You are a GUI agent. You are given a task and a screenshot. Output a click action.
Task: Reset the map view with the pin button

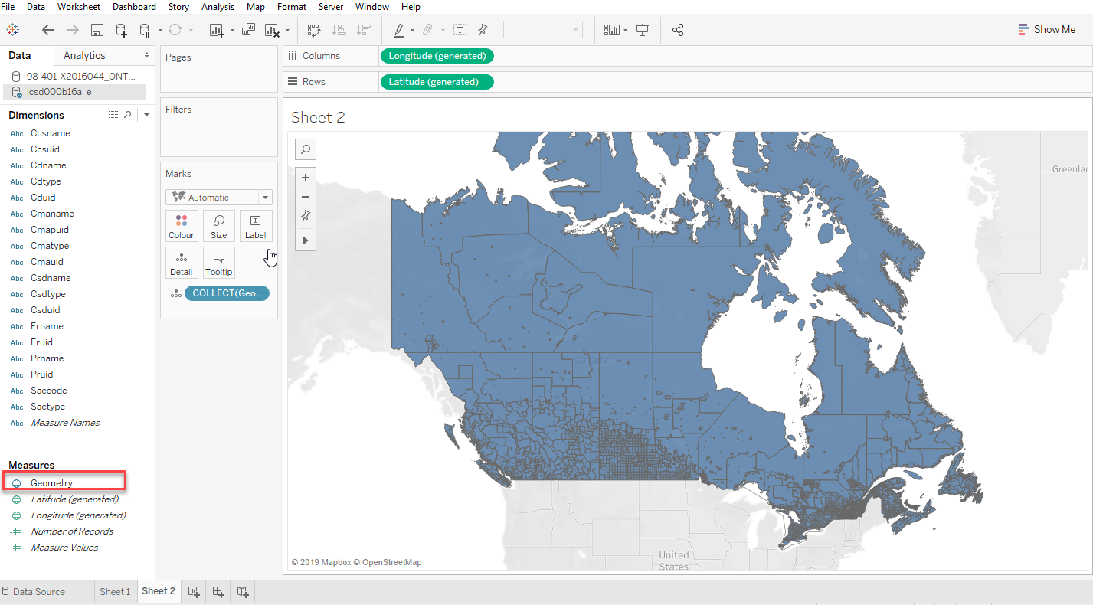[x=306, y=216]
